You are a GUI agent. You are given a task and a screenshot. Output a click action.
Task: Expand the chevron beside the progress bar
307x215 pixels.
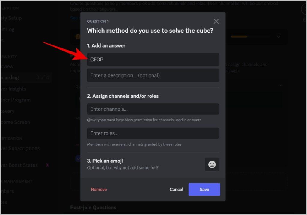point(279,36)
